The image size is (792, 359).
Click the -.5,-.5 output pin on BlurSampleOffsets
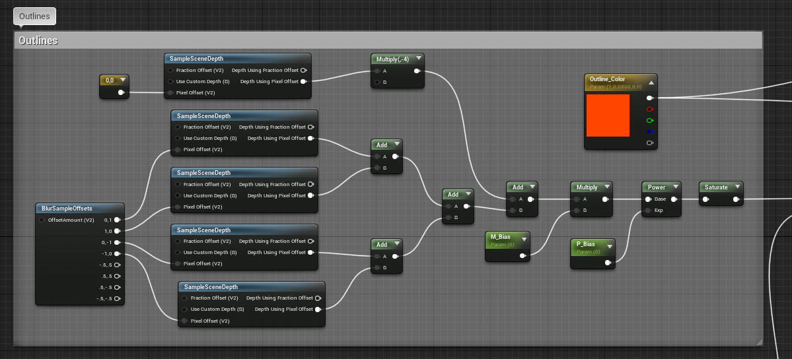117,298
